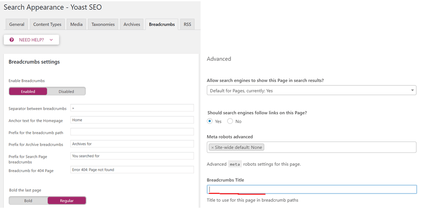
Task: Remove the Site-wide default: None tag
Action: click(213, 147)
